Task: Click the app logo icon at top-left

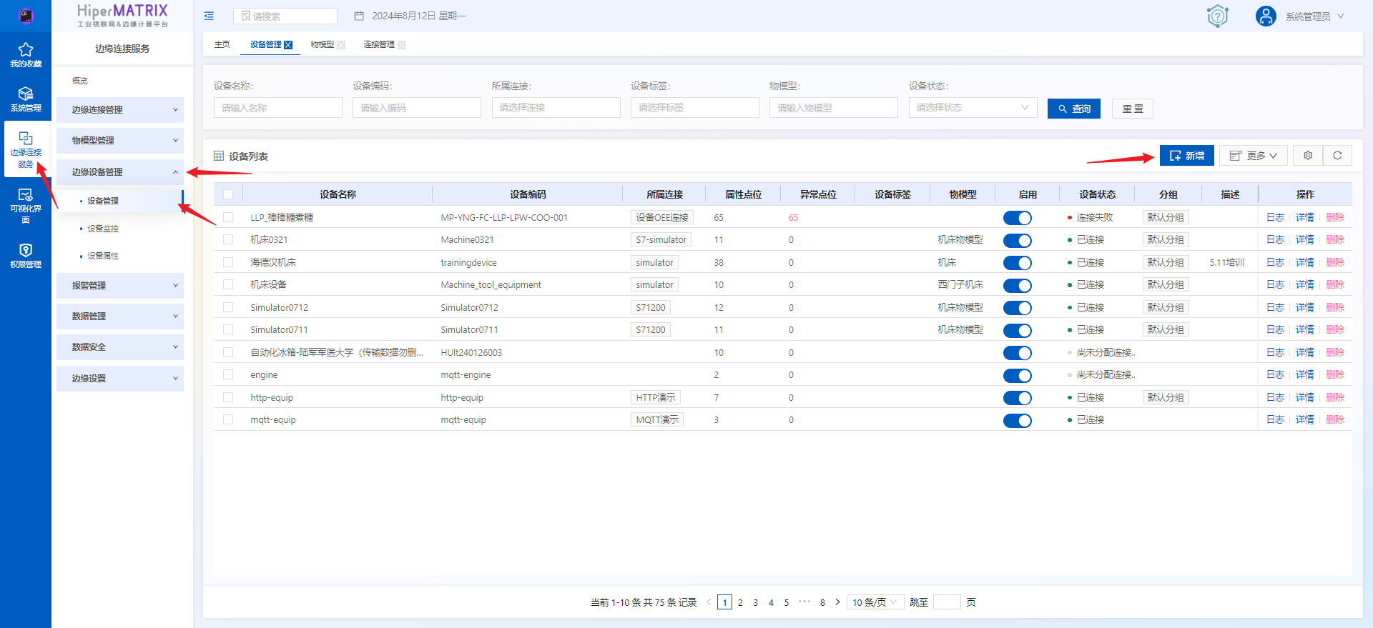Action: (x=26, y=15)
